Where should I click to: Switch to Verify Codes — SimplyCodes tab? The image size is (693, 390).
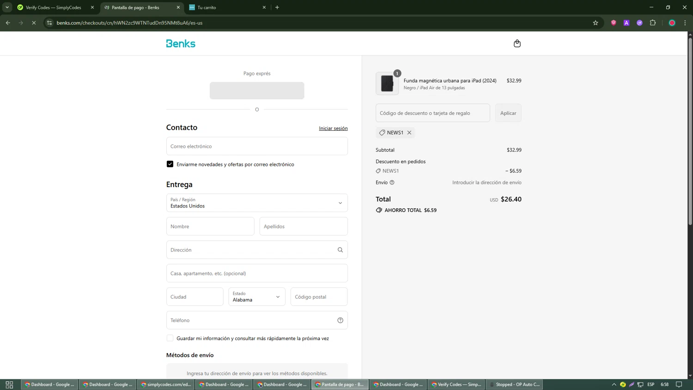point(53,7)
